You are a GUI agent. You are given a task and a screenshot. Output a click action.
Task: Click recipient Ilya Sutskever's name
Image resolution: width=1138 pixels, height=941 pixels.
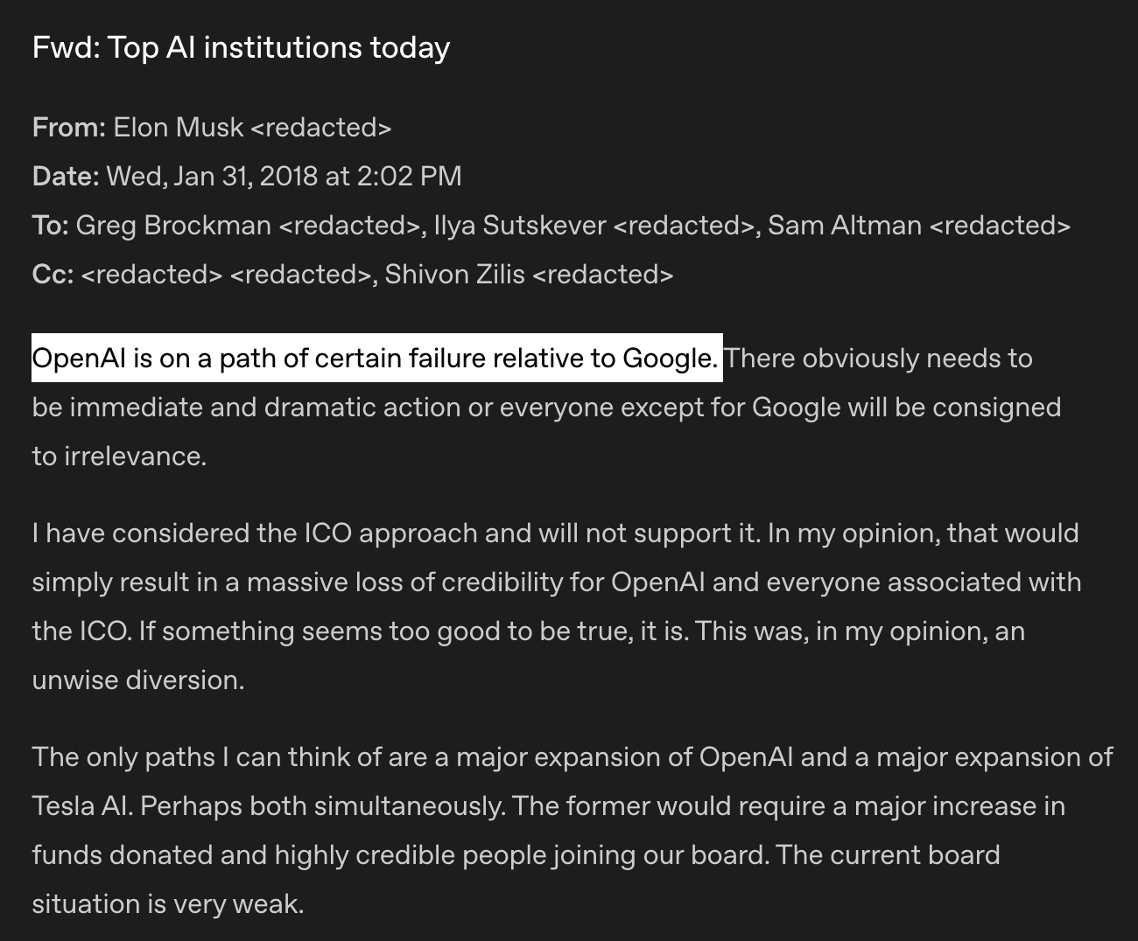[519, 226]
